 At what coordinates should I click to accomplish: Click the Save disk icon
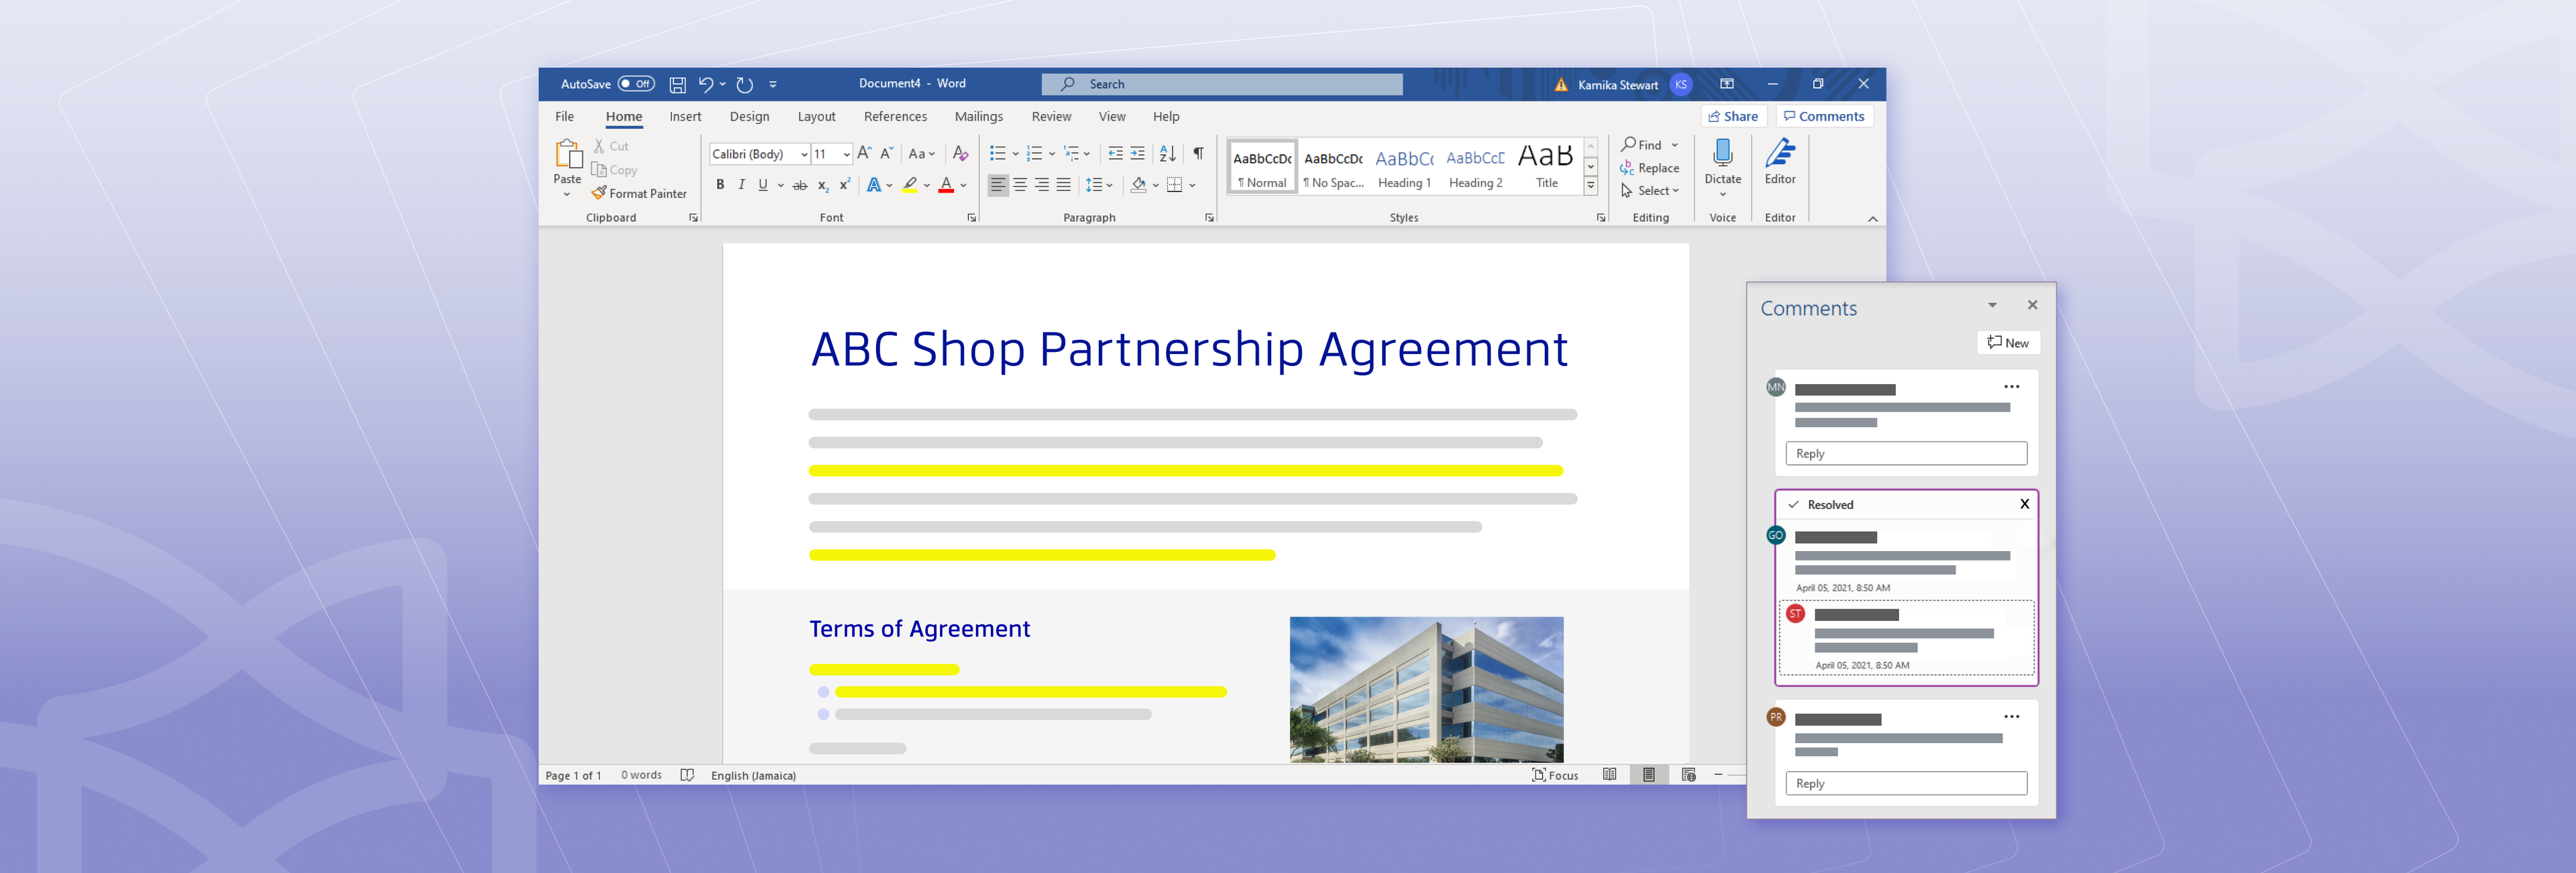677,85
